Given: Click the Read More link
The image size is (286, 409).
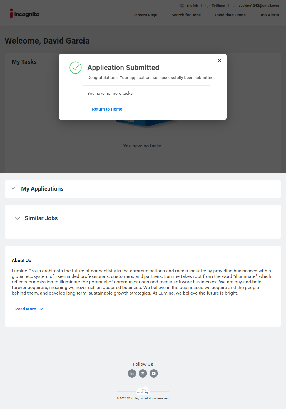Looking at the screenshot, I should coord(26,309).
